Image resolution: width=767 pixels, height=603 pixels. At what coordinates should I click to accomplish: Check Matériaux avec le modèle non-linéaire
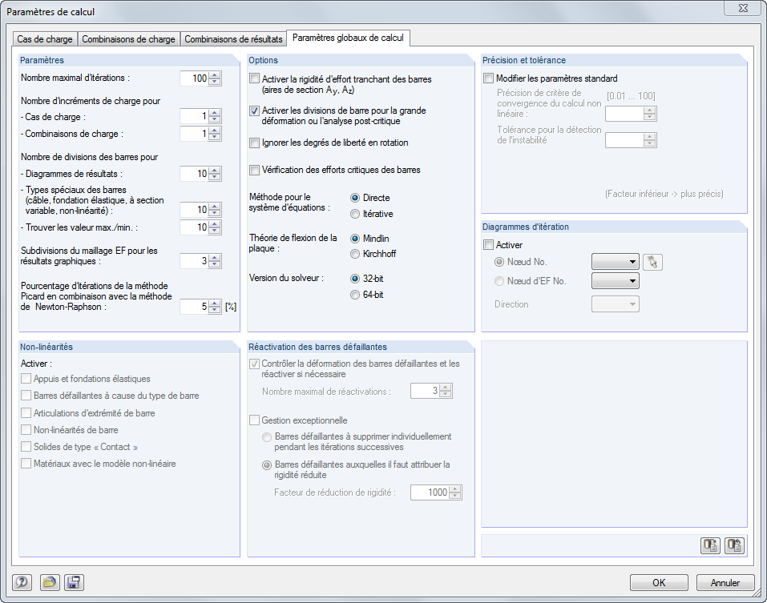click(x=26, y=464)
